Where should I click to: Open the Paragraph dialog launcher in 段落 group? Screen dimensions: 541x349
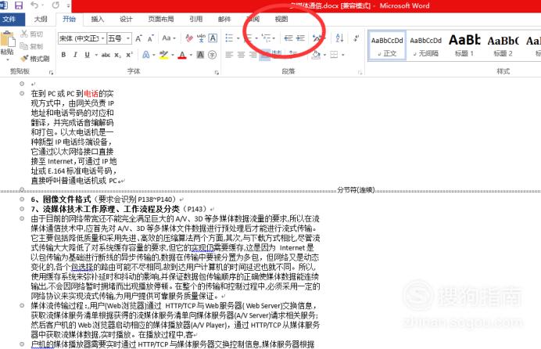360,73
